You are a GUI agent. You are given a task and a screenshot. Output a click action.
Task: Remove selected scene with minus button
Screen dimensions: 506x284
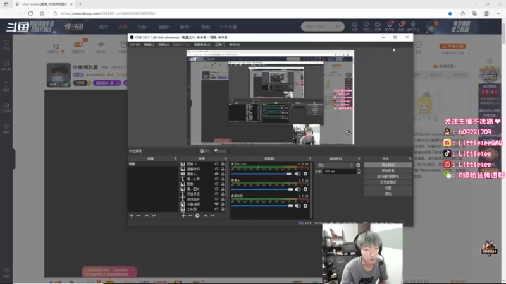(139, 215)
